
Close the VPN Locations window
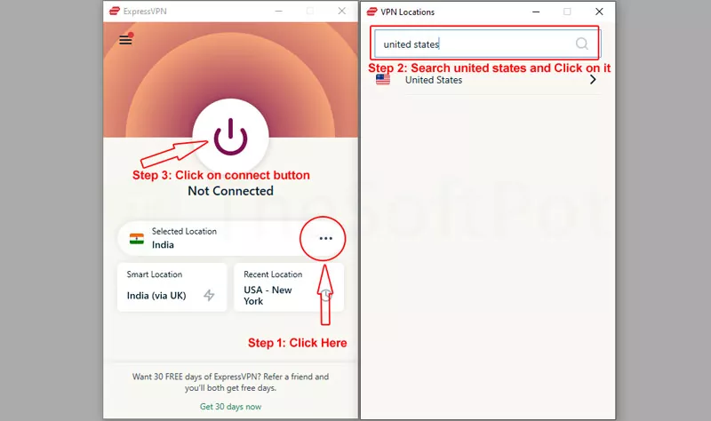[x=599, y=12]
